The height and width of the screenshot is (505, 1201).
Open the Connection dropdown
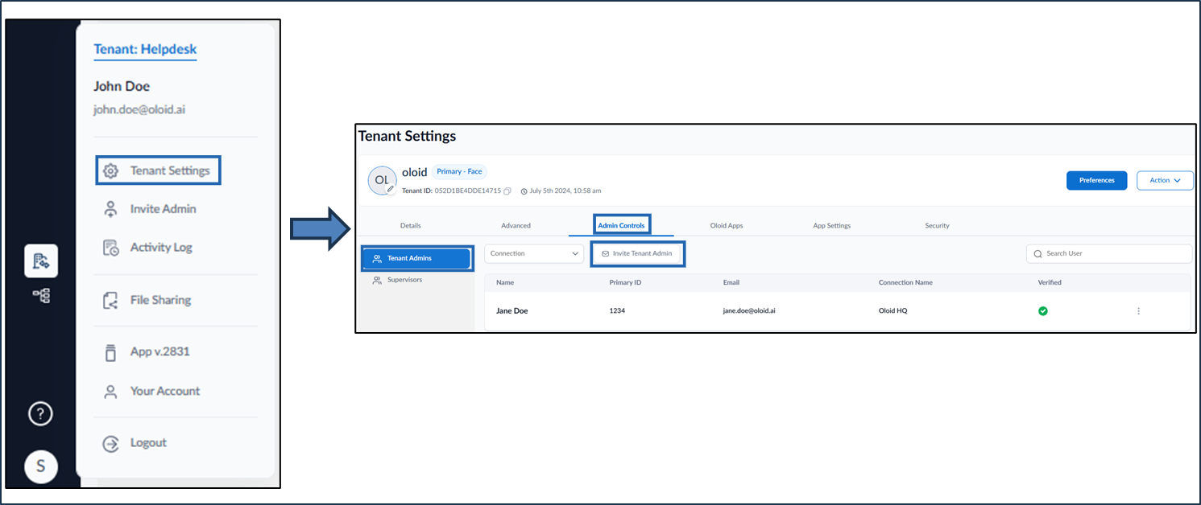coord(534,253)
